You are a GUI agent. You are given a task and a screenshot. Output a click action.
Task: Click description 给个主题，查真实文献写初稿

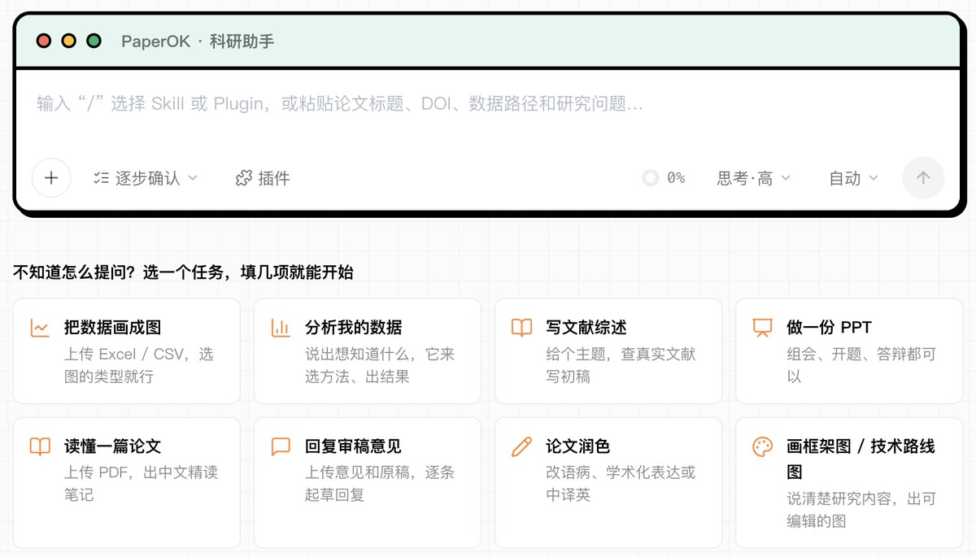point(621,365)
